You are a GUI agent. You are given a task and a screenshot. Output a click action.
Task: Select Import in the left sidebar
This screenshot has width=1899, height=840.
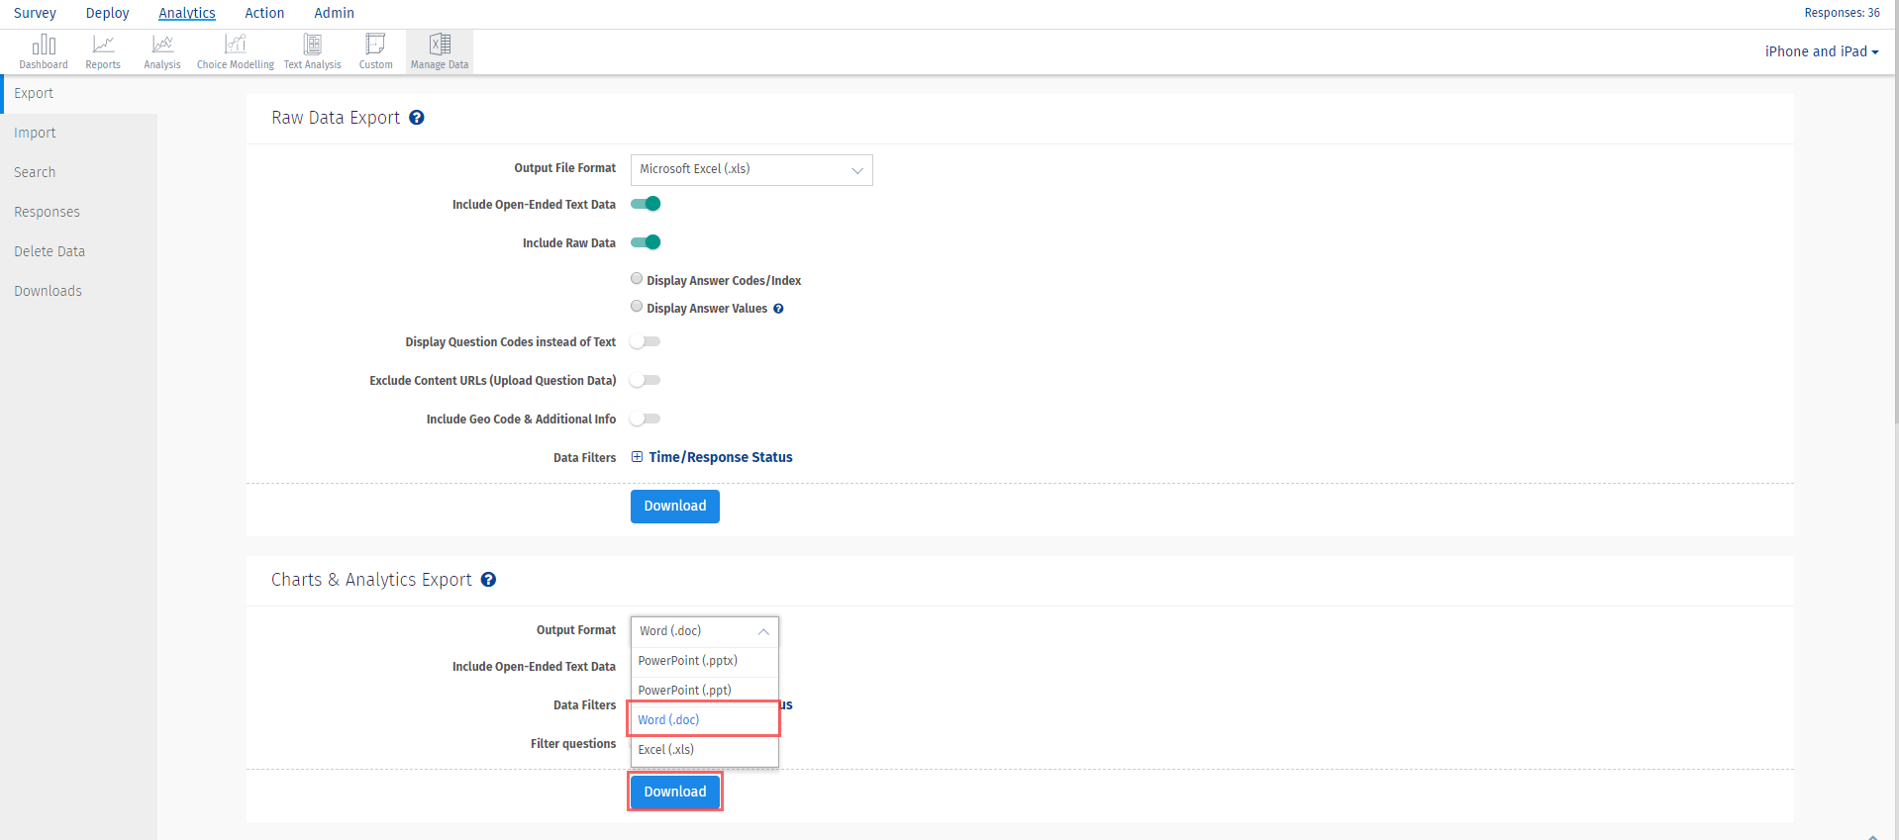pos(79,134)
